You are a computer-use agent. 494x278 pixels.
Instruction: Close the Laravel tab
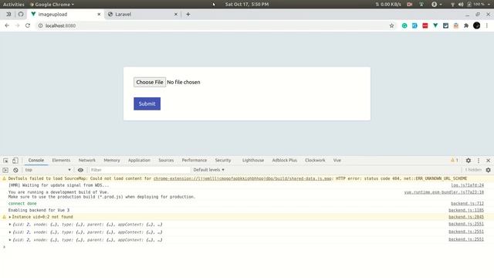click(176, 14)
